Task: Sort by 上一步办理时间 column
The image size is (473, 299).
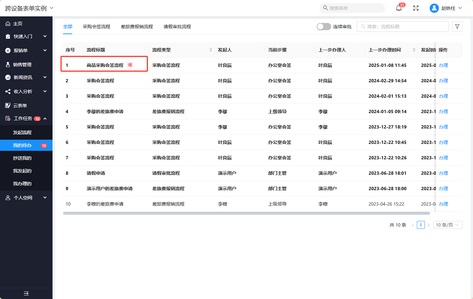Action: [x=414, y=50]
